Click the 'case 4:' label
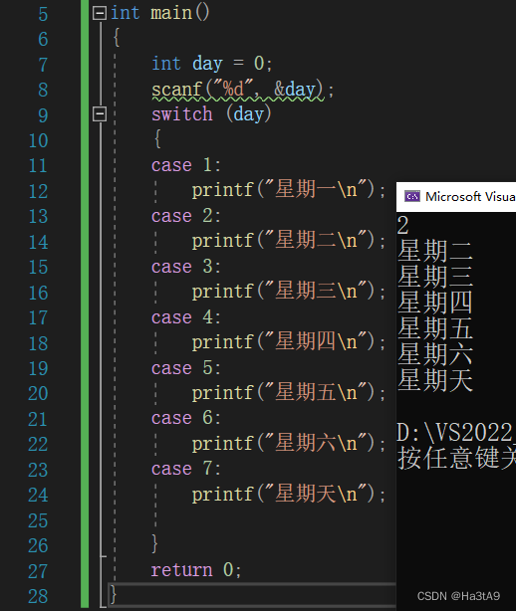516x611 pixels. pyautogui.click(x=186, y=317)
